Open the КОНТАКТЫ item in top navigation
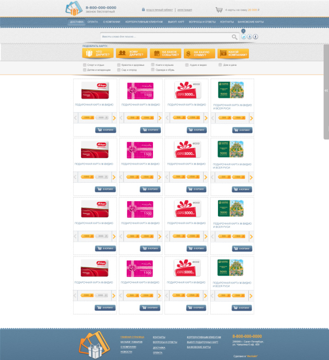The height and width of the screenshot is (360, 329). point(227,22)
